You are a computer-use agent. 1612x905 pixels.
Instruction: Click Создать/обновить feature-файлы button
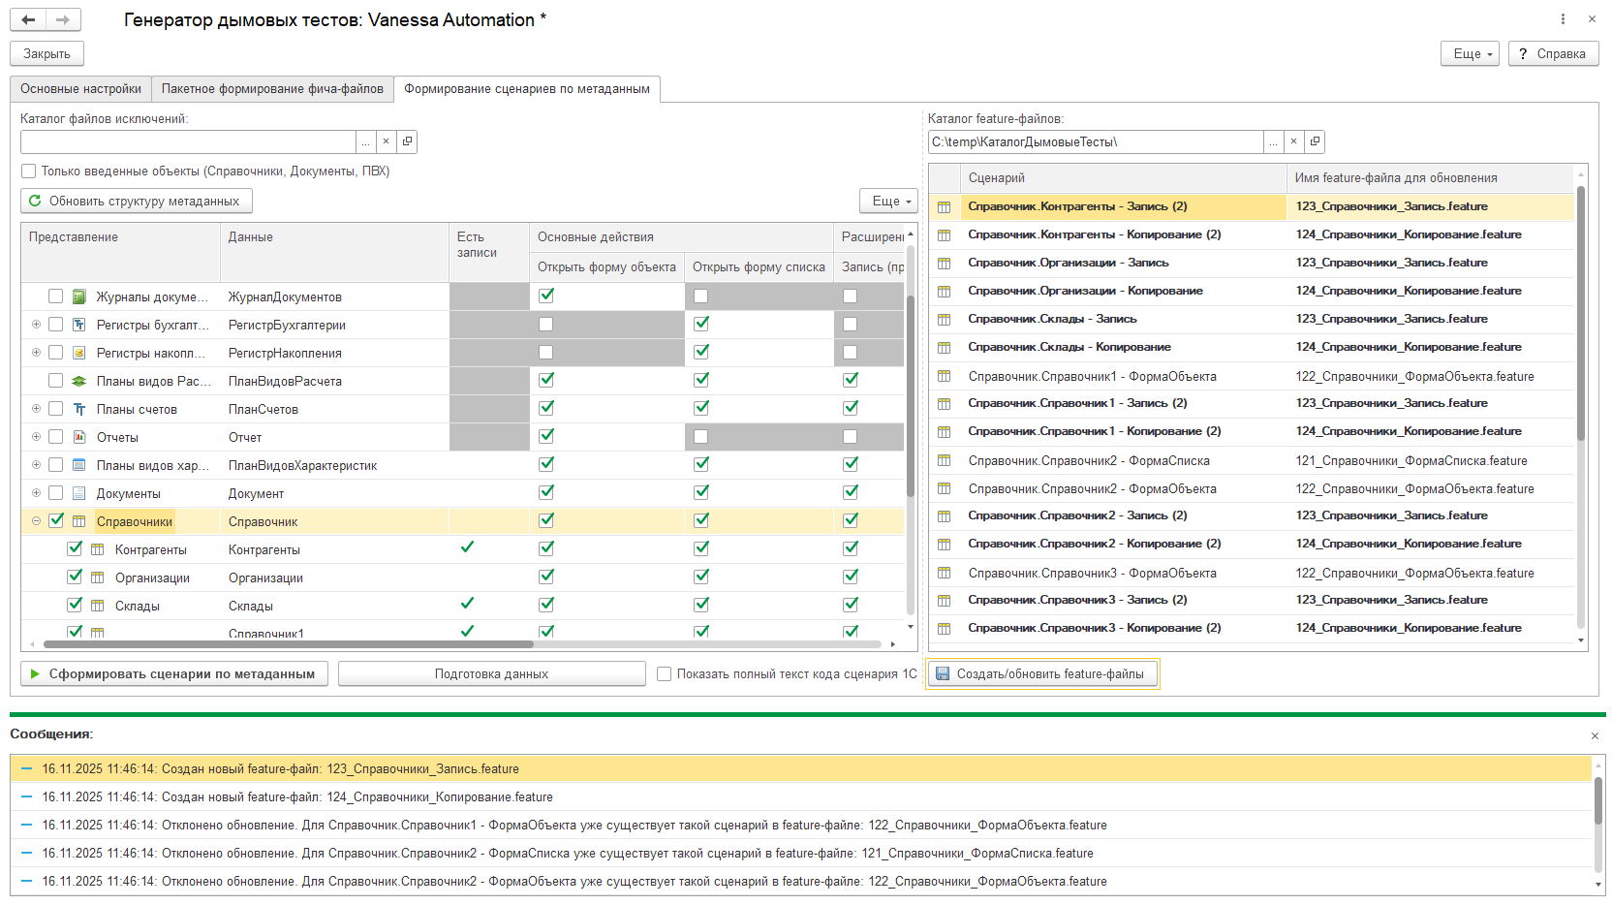coord(1042,673)
